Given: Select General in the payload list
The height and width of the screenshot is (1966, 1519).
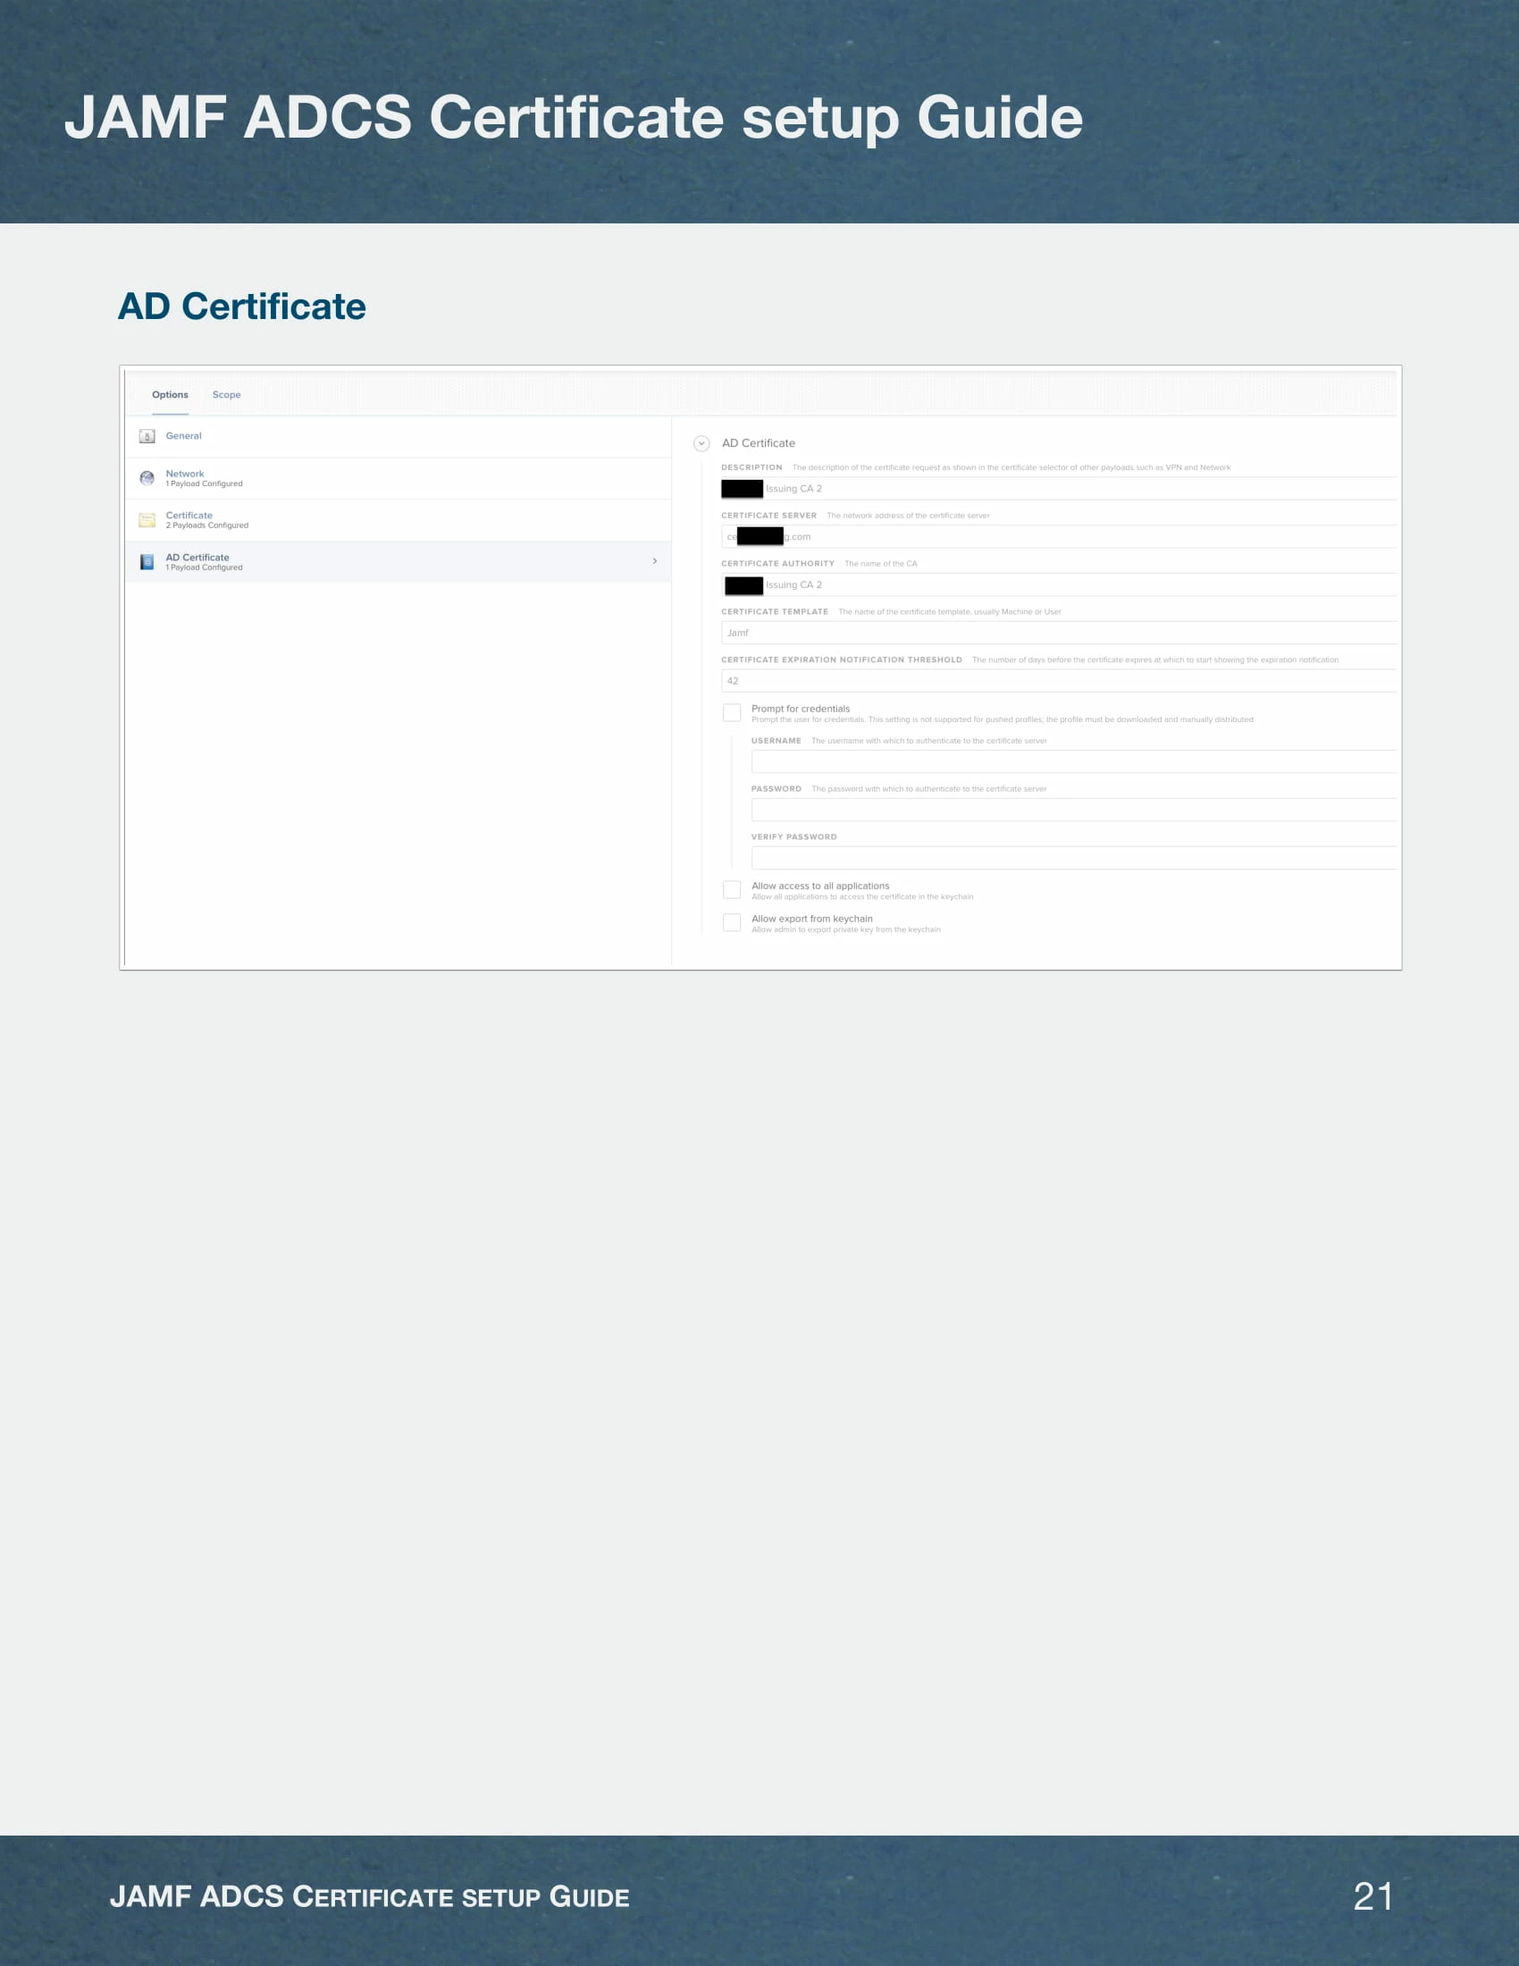Looking at the screenshot, I should pos(398,437).
